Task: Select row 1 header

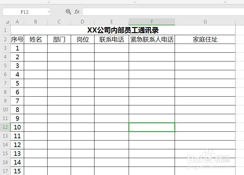Action: click(x=5, y=30)
